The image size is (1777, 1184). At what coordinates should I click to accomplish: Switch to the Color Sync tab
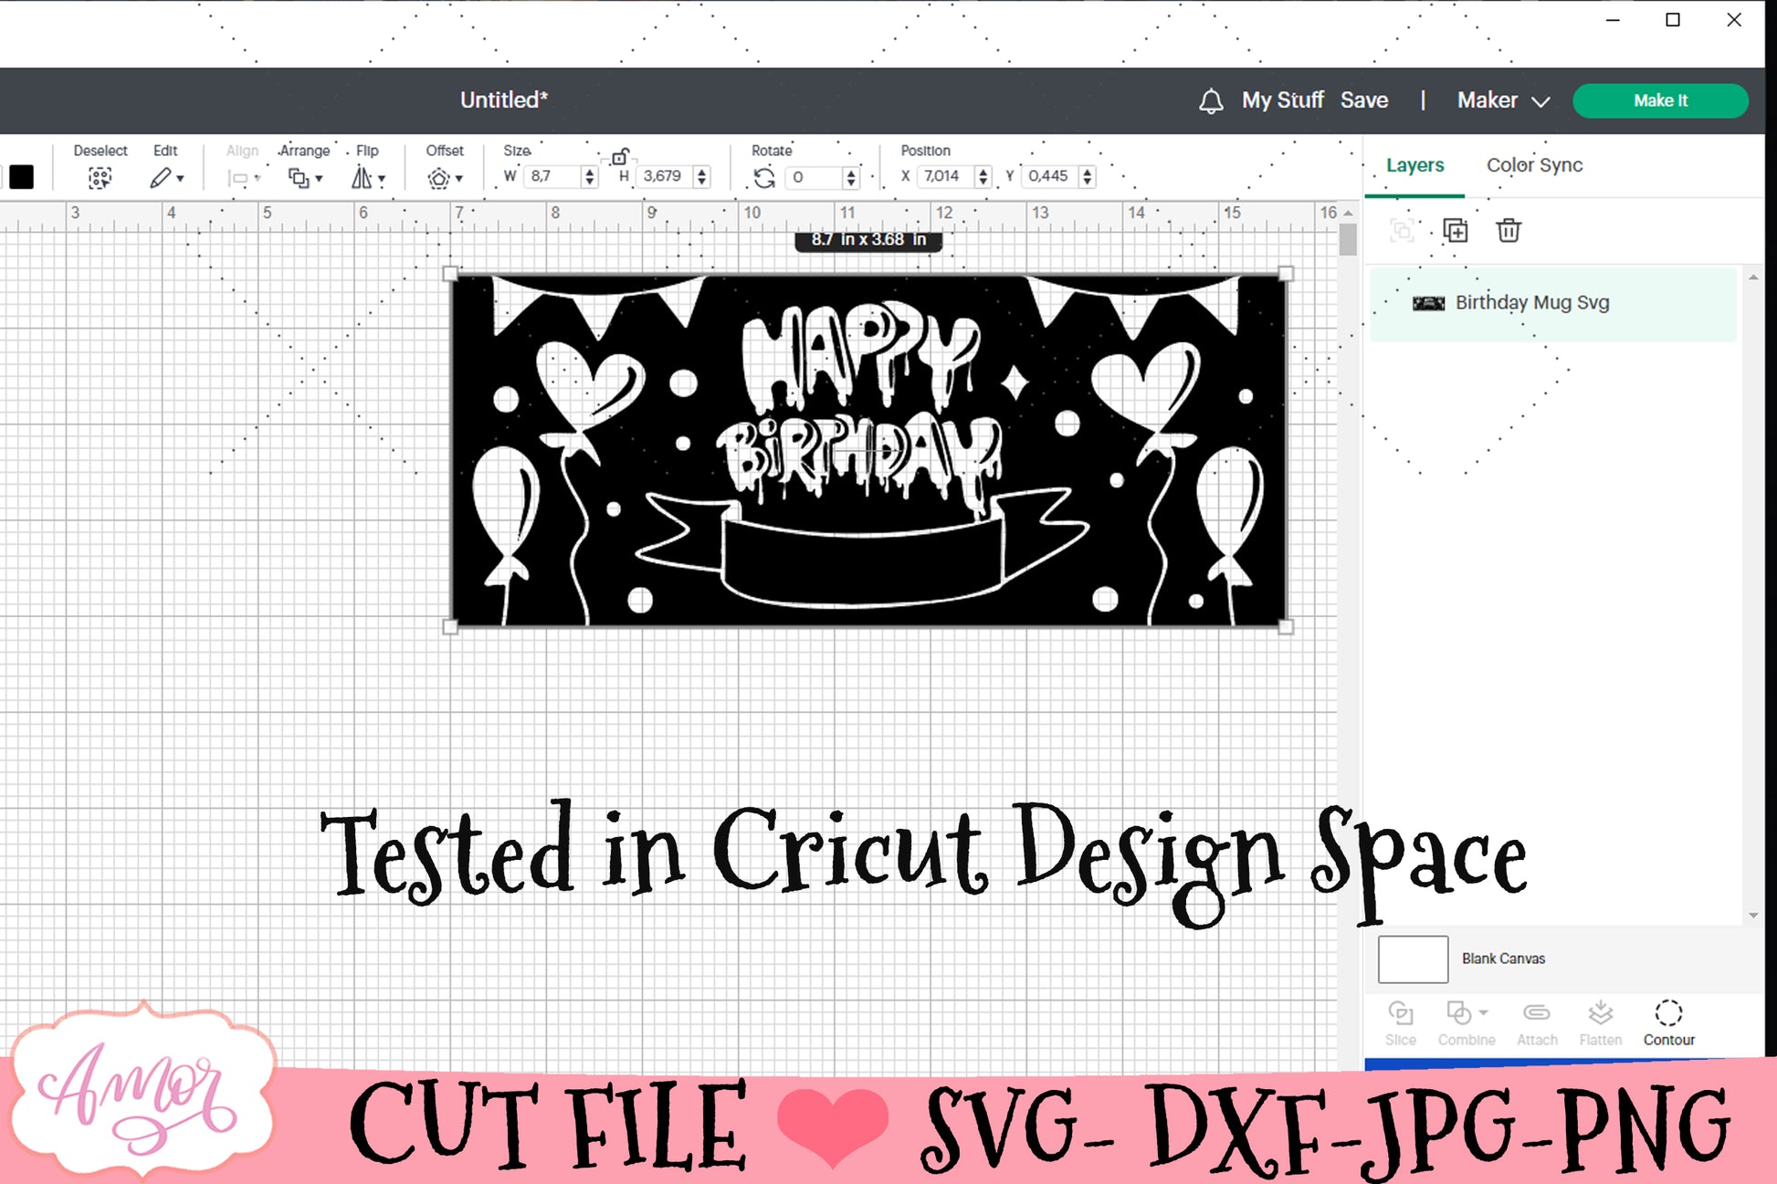click(1534, 165)
